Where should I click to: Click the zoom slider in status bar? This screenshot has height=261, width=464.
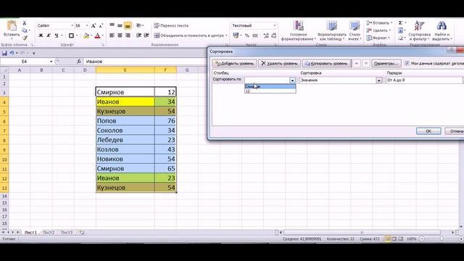(442, 239)
